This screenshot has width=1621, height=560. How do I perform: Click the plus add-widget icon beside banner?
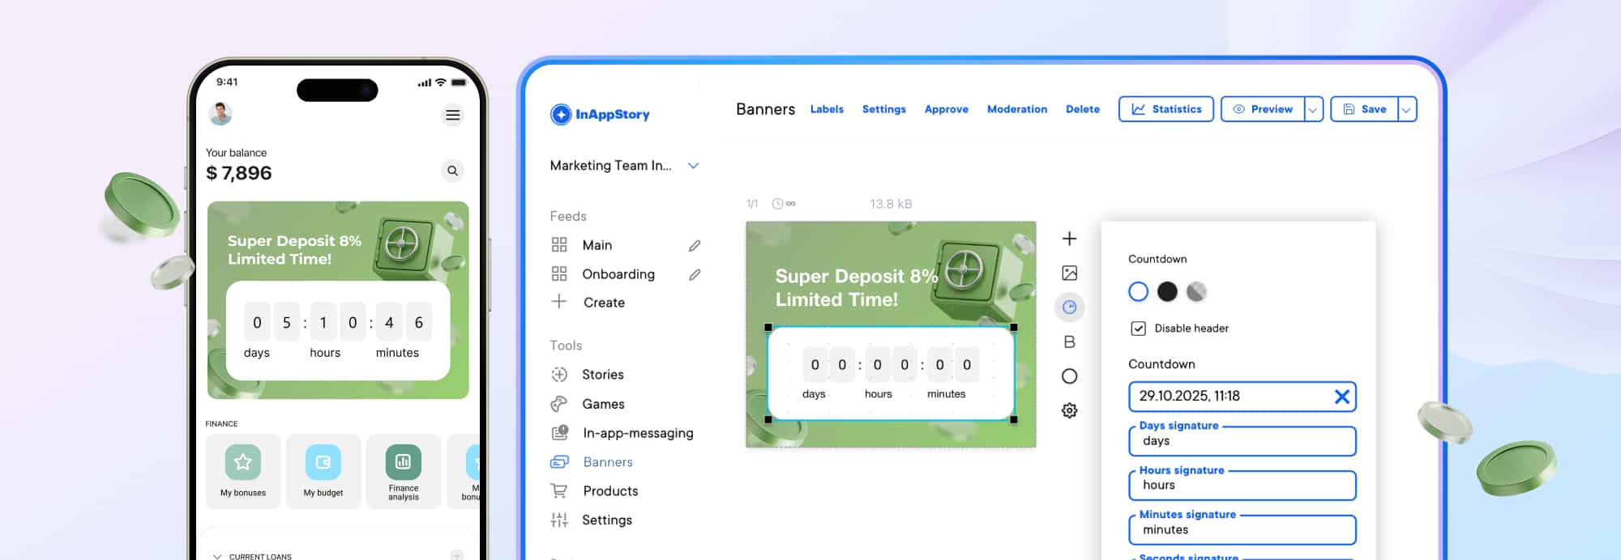1069,239
